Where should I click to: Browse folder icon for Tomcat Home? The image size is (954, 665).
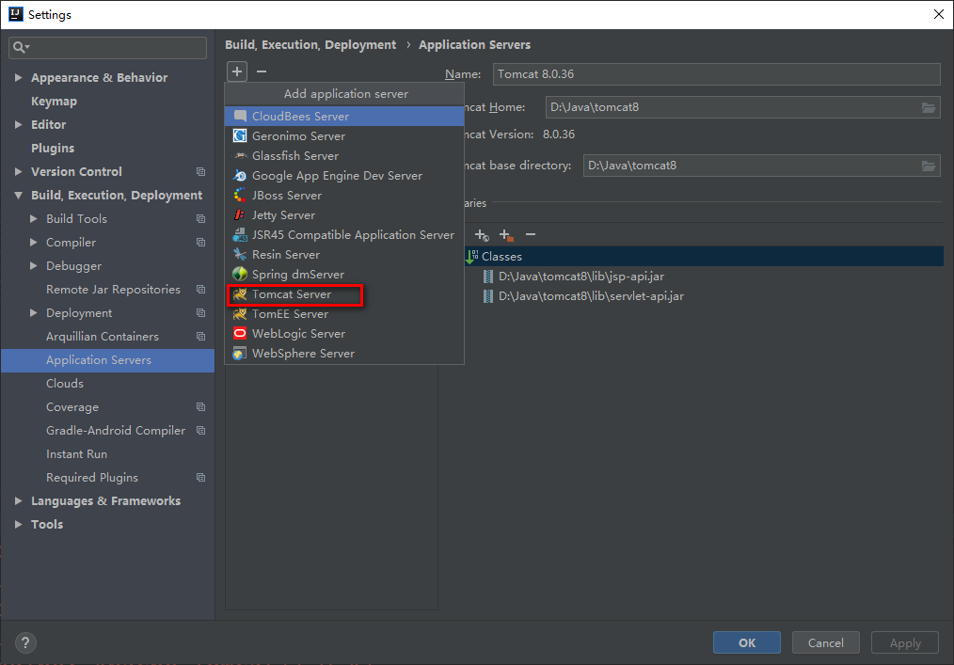pos(929,107)
